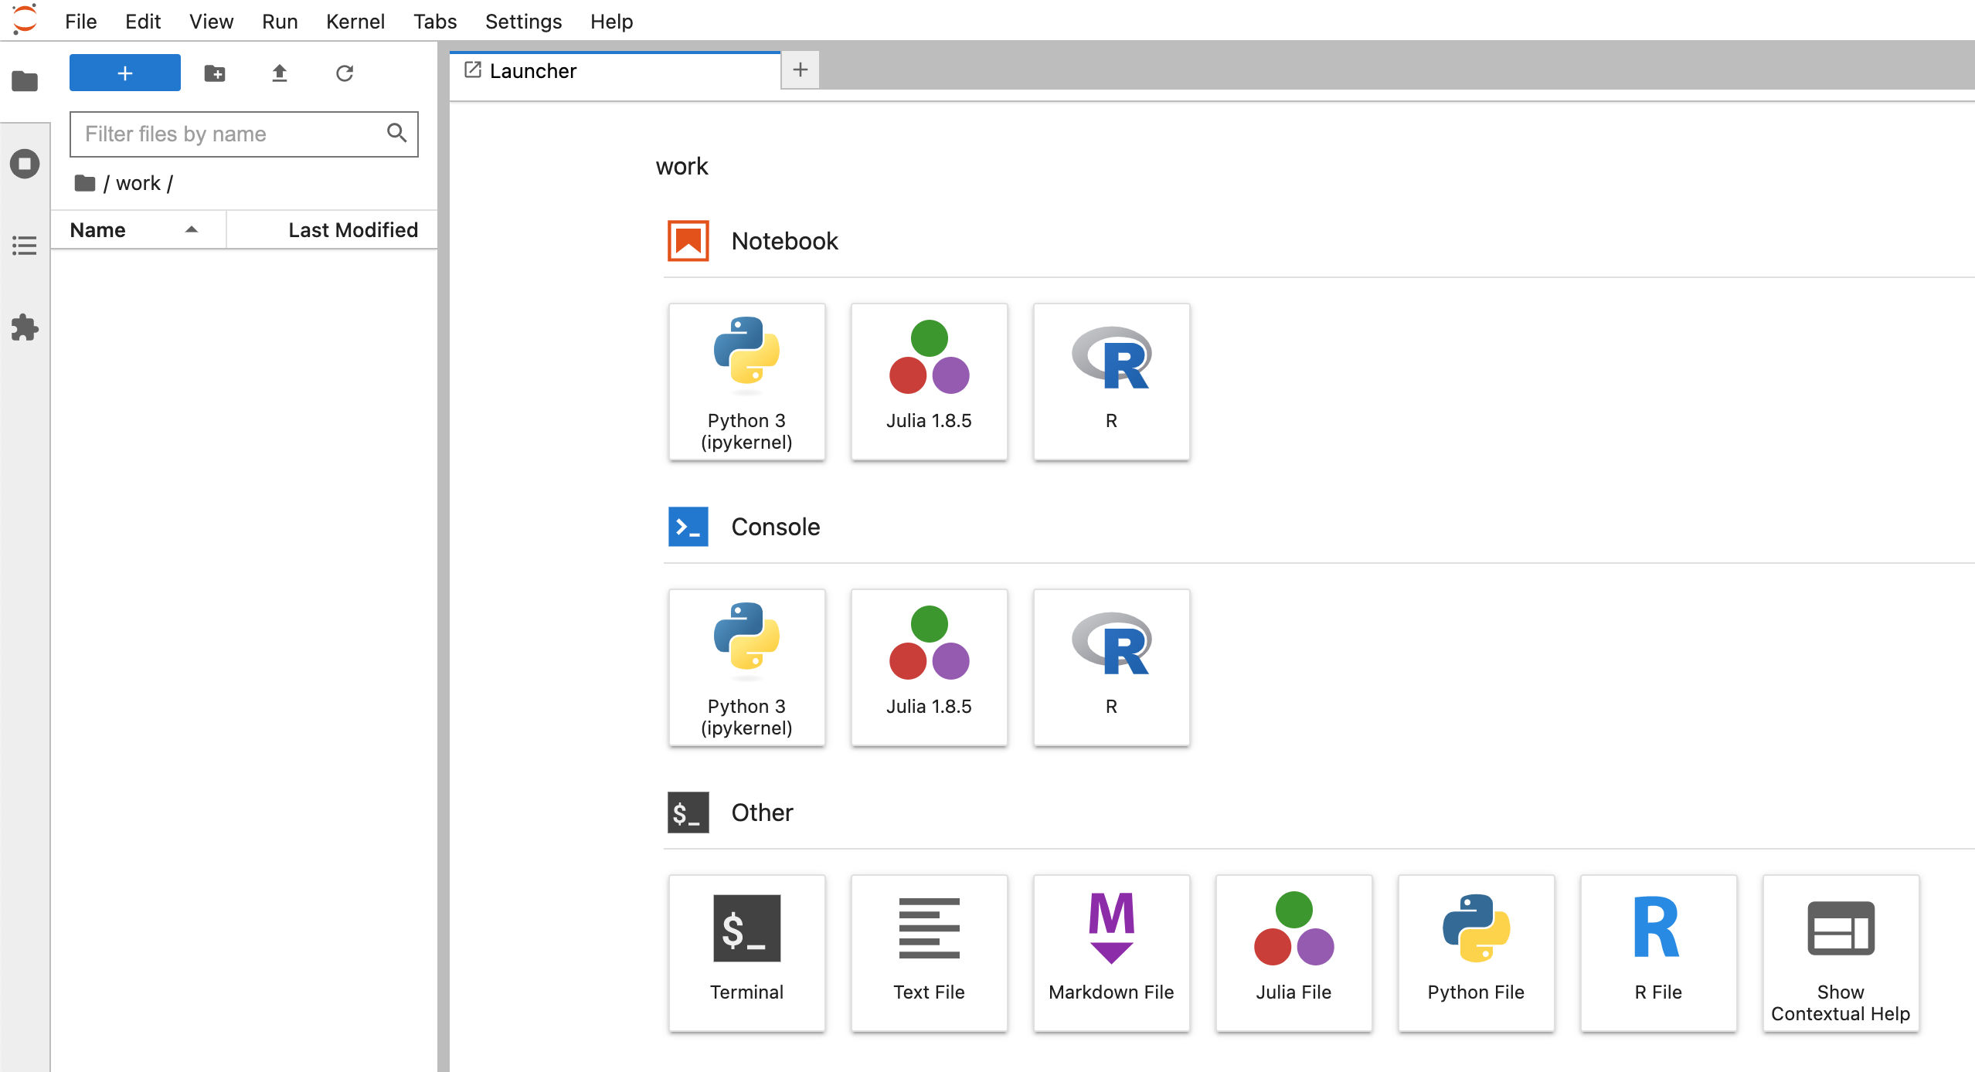
Task: Sort files by Last Modified column
Action: coord(352,230)
